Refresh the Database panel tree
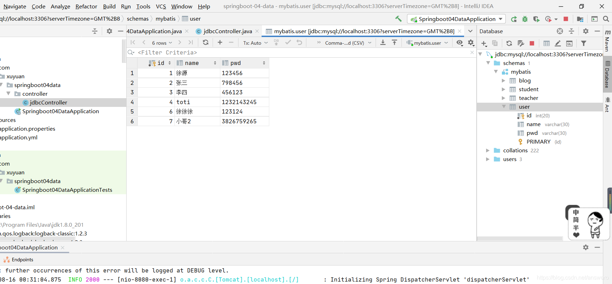 click(x=509, y=43)
